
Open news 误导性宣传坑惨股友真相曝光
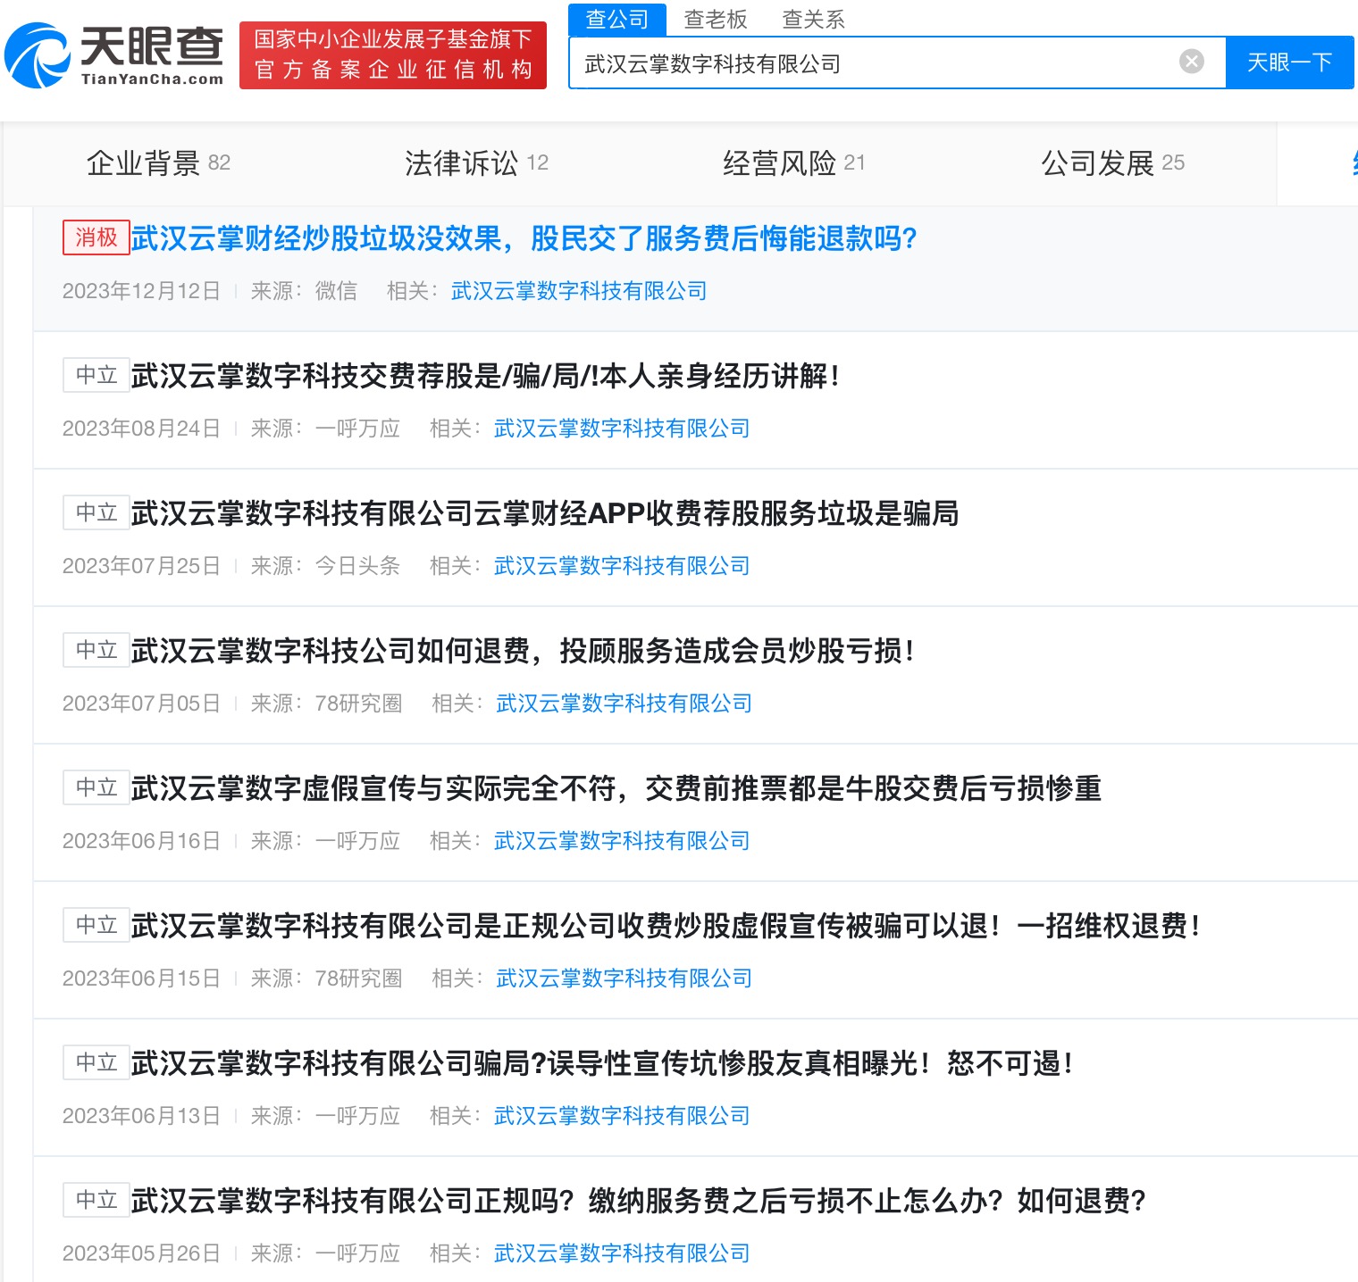pos(601,1063)
